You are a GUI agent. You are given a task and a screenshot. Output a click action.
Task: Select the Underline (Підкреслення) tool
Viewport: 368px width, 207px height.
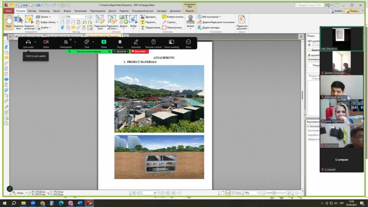(x=151, y=28)
